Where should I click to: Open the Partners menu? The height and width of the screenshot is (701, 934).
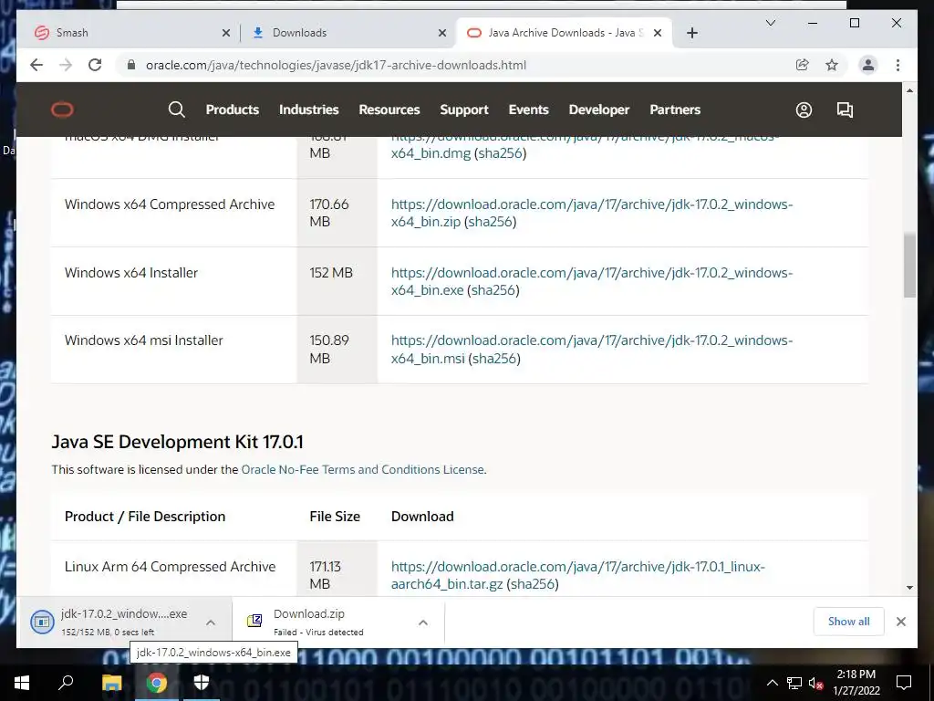[675, 110]
